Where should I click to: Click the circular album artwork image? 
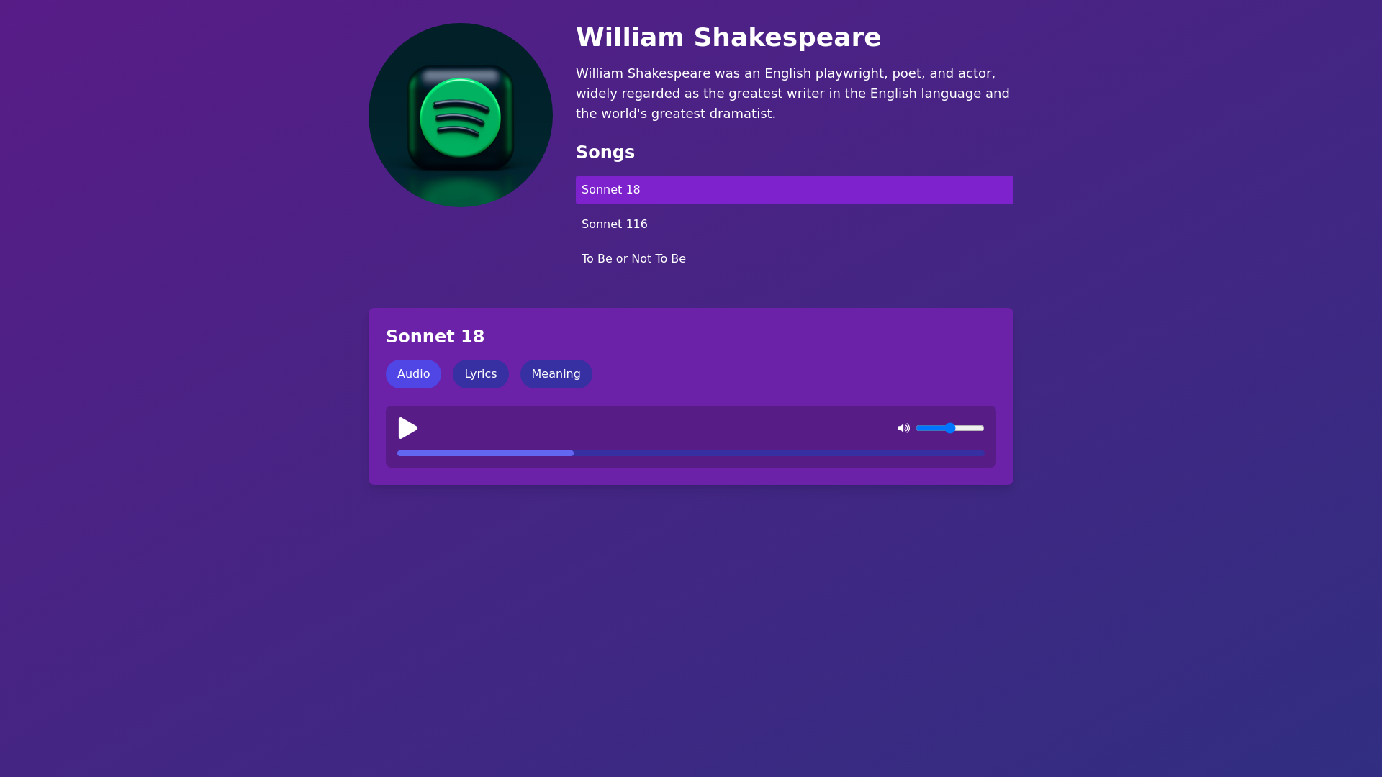click(x=460, y=114)
